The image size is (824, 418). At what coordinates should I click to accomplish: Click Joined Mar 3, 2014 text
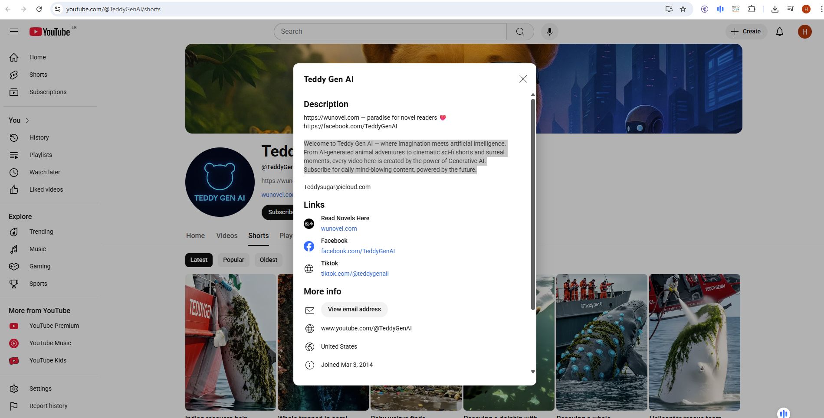(x=347, y=365)
